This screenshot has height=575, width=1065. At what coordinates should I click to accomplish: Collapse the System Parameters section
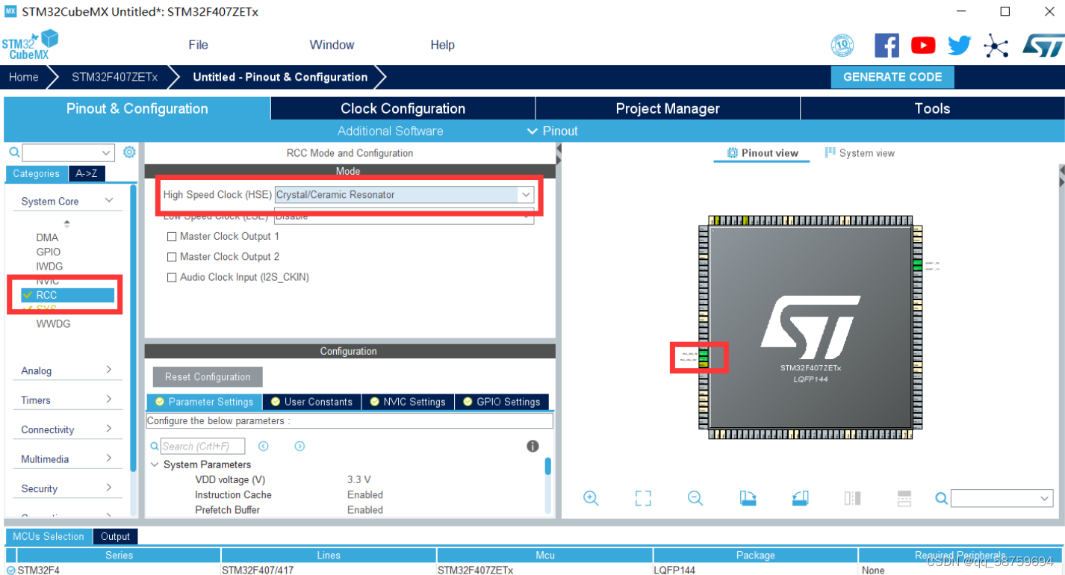(x=155, y=464)
